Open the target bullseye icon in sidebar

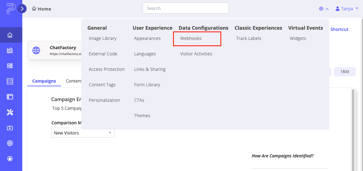[10, 143]
